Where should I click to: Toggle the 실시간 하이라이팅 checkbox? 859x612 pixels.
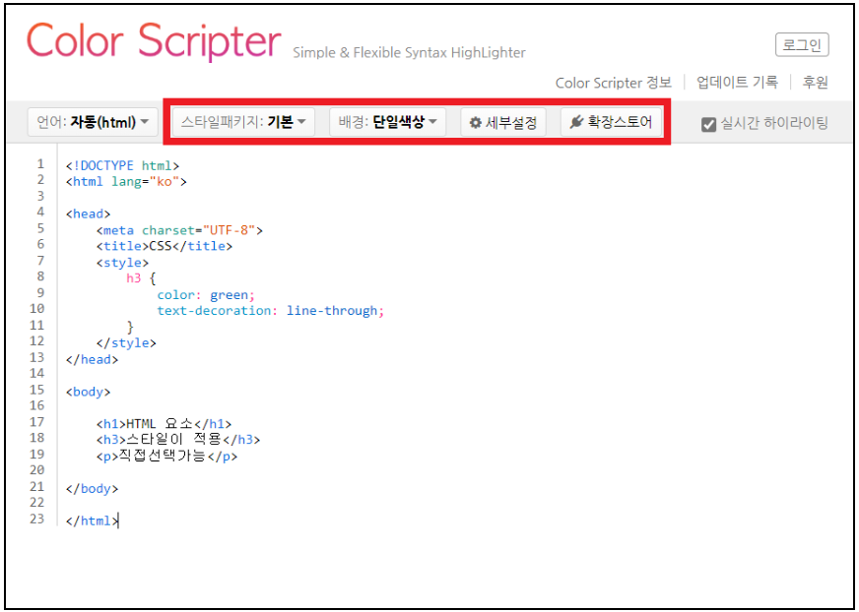[x=708, y=124]
